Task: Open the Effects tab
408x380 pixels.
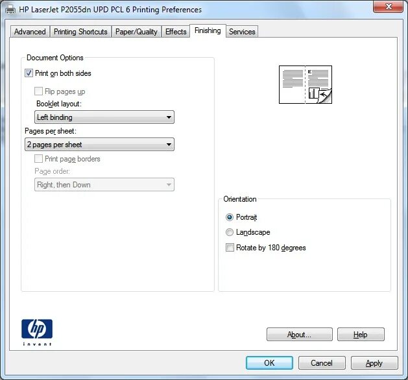Action: coord(176,32)
